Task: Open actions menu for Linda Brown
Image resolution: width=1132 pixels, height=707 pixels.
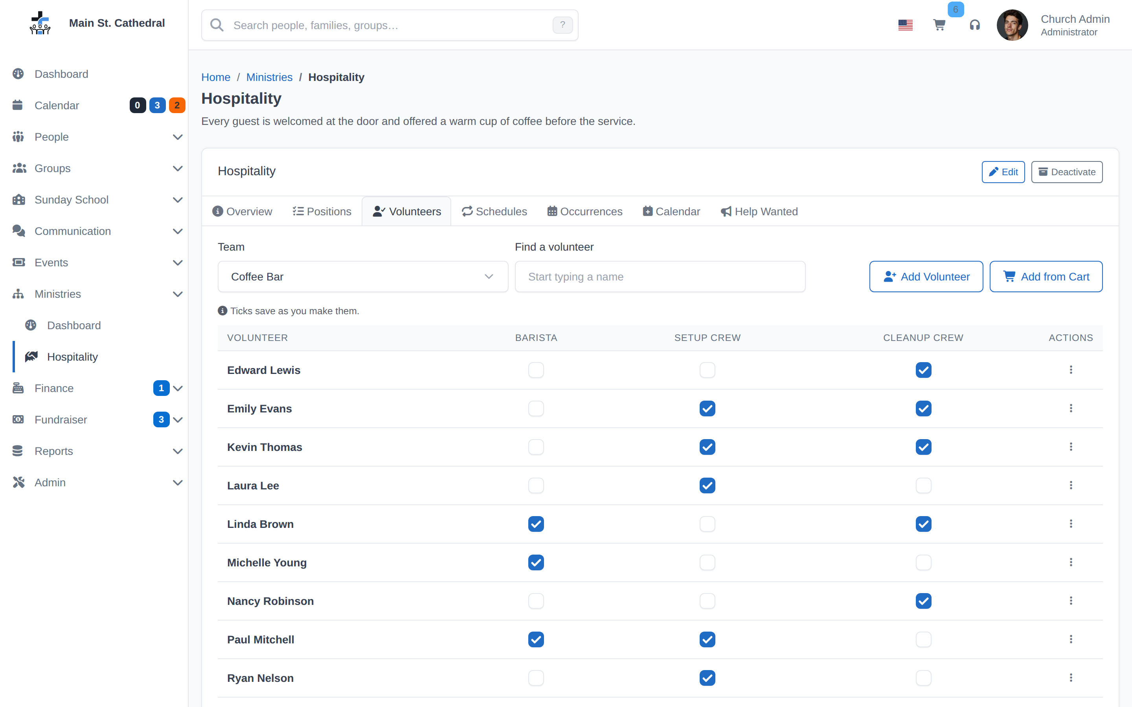Action: click(1071, 524)
